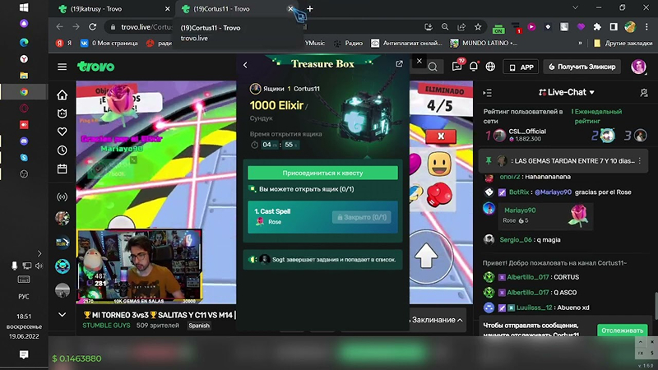Open STUMBLE GUYS category link

coord(106,326)
